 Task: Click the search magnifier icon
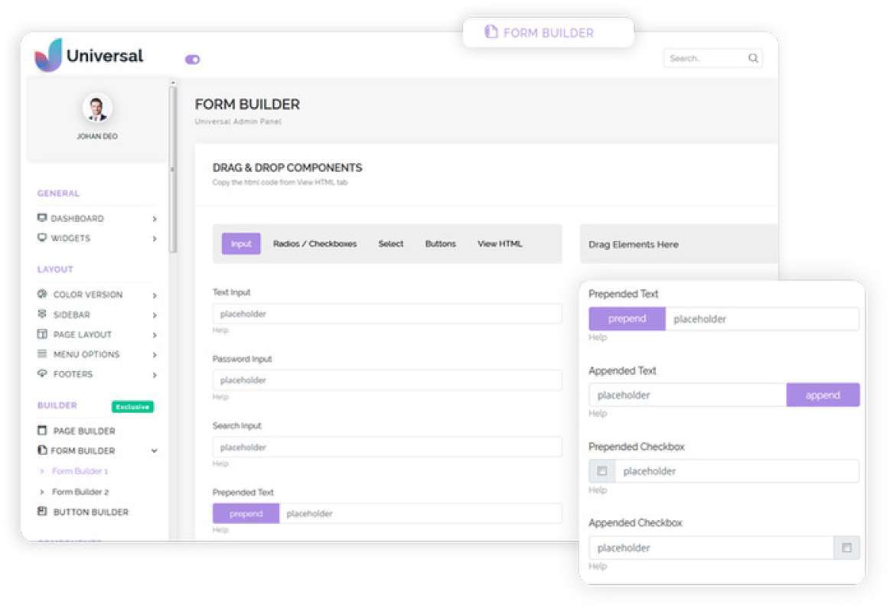(753, 58)
